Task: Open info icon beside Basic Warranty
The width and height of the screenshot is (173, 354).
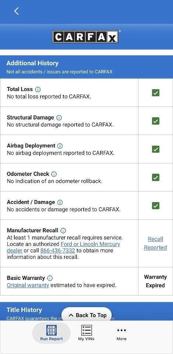Action: (50, 278)
